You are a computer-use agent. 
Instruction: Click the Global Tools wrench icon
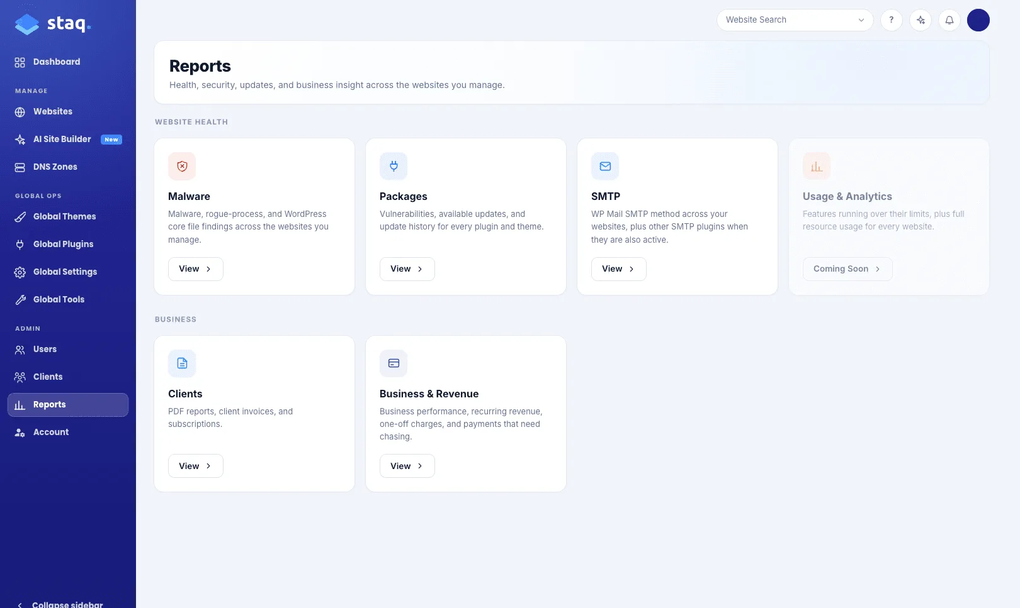coord(20,300)
